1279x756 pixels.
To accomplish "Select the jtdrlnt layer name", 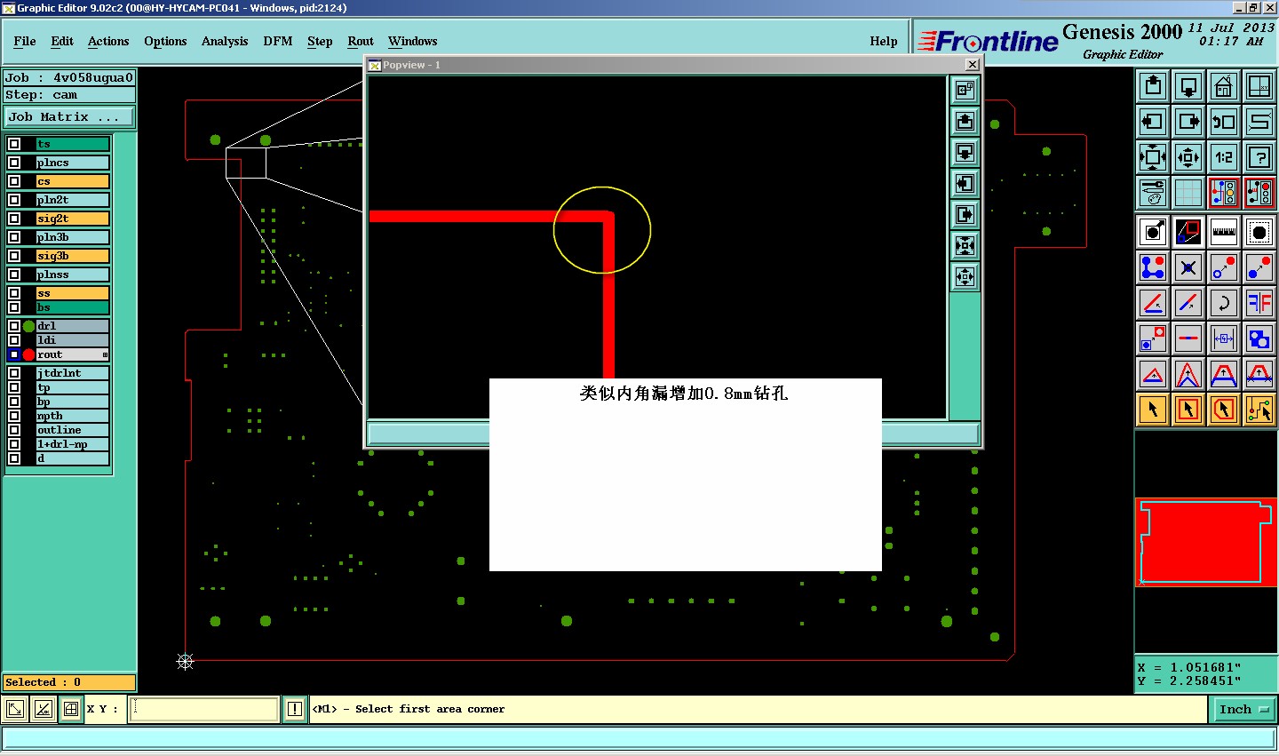I will [x=73, y=373].
